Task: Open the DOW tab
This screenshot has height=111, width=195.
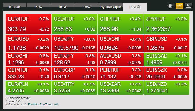Action: [63, 7]
